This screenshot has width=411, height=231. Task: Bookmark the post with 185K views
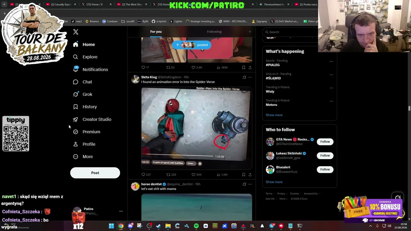pyautogui.click(x=243, y=67)
